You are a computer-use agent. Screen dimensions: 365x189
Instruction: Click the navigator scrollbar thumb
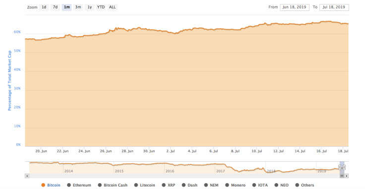coord(342,176)
